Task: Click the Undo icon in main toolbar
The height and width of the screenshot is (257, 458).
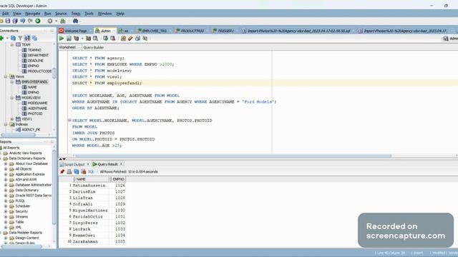Action: click(x=23, y=21)
